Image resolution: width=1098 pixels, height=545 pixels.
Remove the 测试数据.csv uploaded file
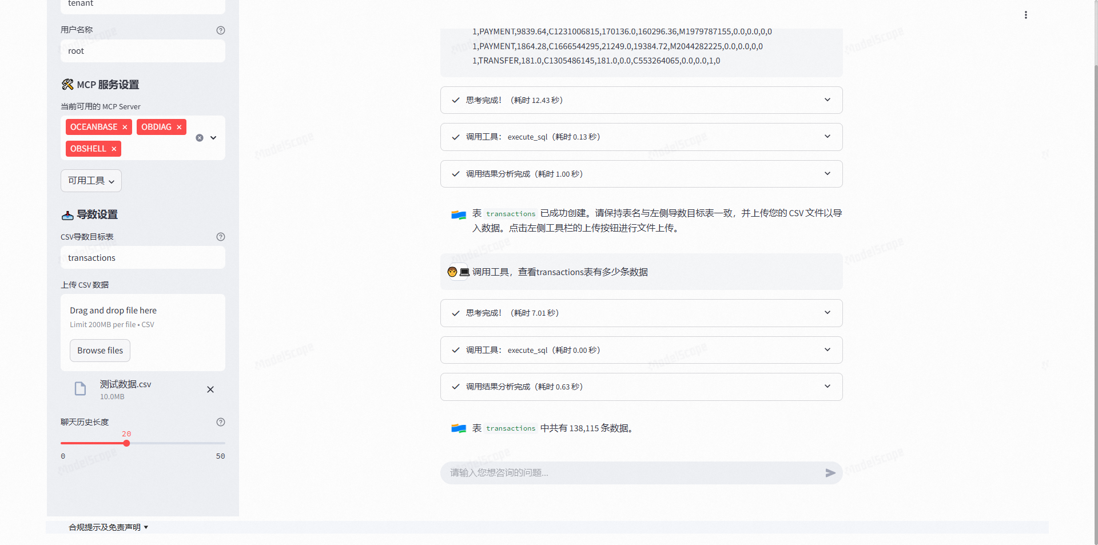(210, 389)
